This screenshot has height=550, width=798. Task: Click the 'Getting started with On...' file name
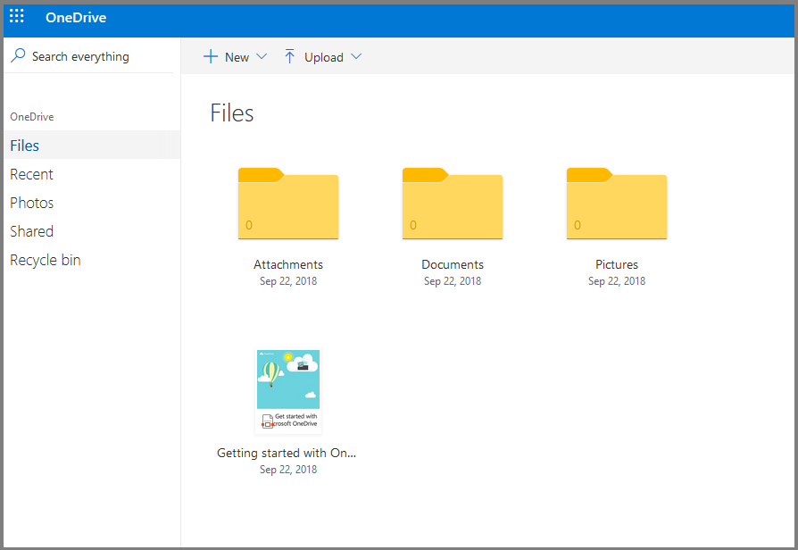(287, 453)
